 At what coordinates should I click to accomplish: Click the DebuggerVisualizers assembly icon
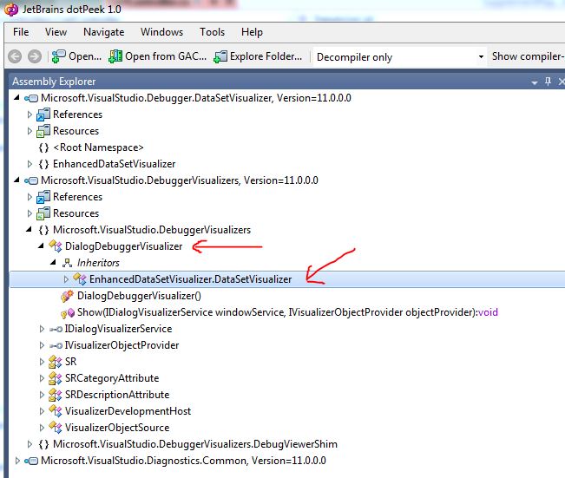(x=31, y=180)
